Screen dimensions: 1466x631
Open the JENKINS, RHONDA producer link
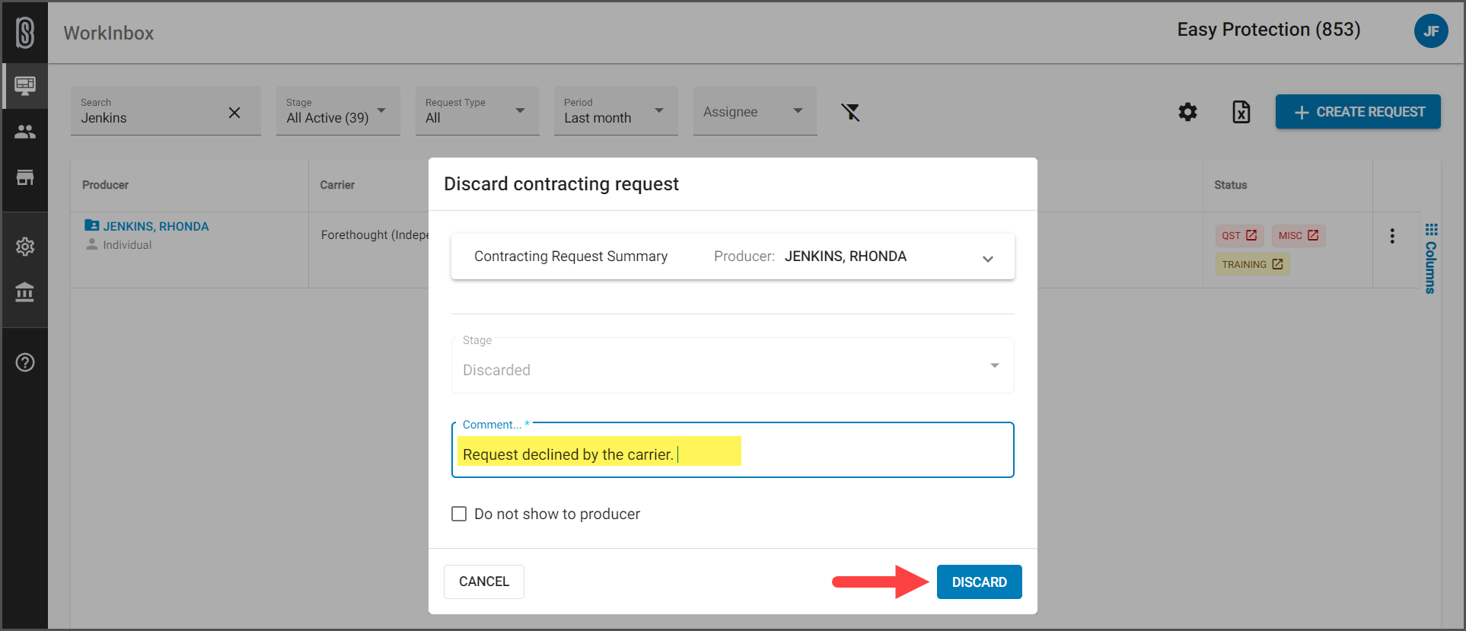point(156,227)
